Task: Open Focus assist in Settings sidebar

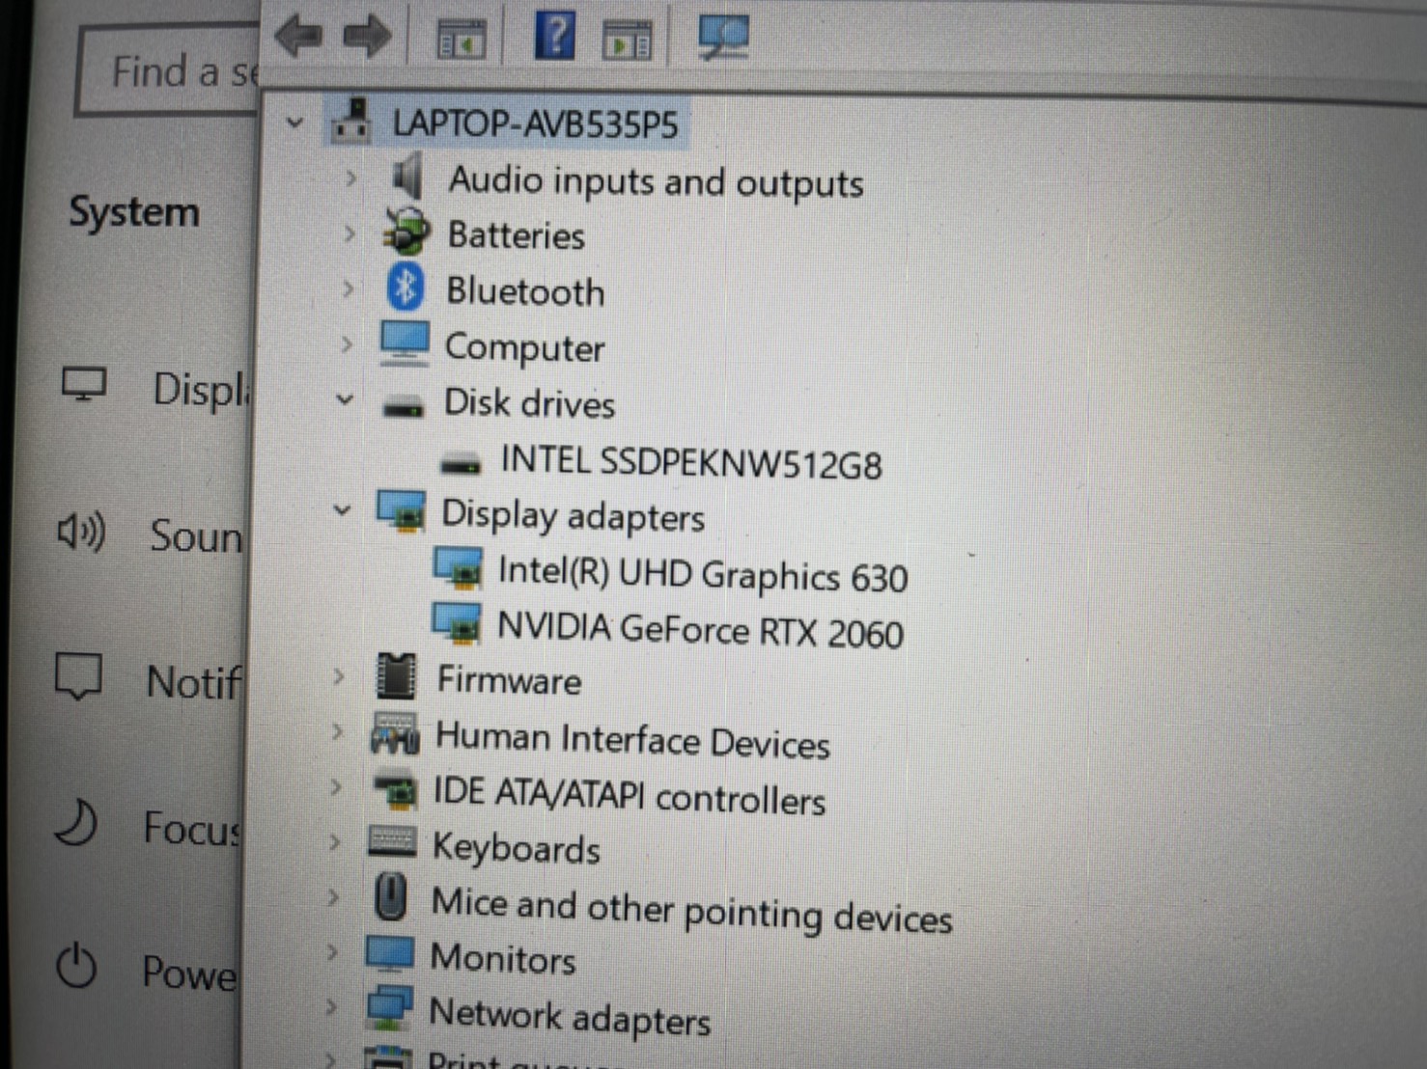Action: [190, 828]
